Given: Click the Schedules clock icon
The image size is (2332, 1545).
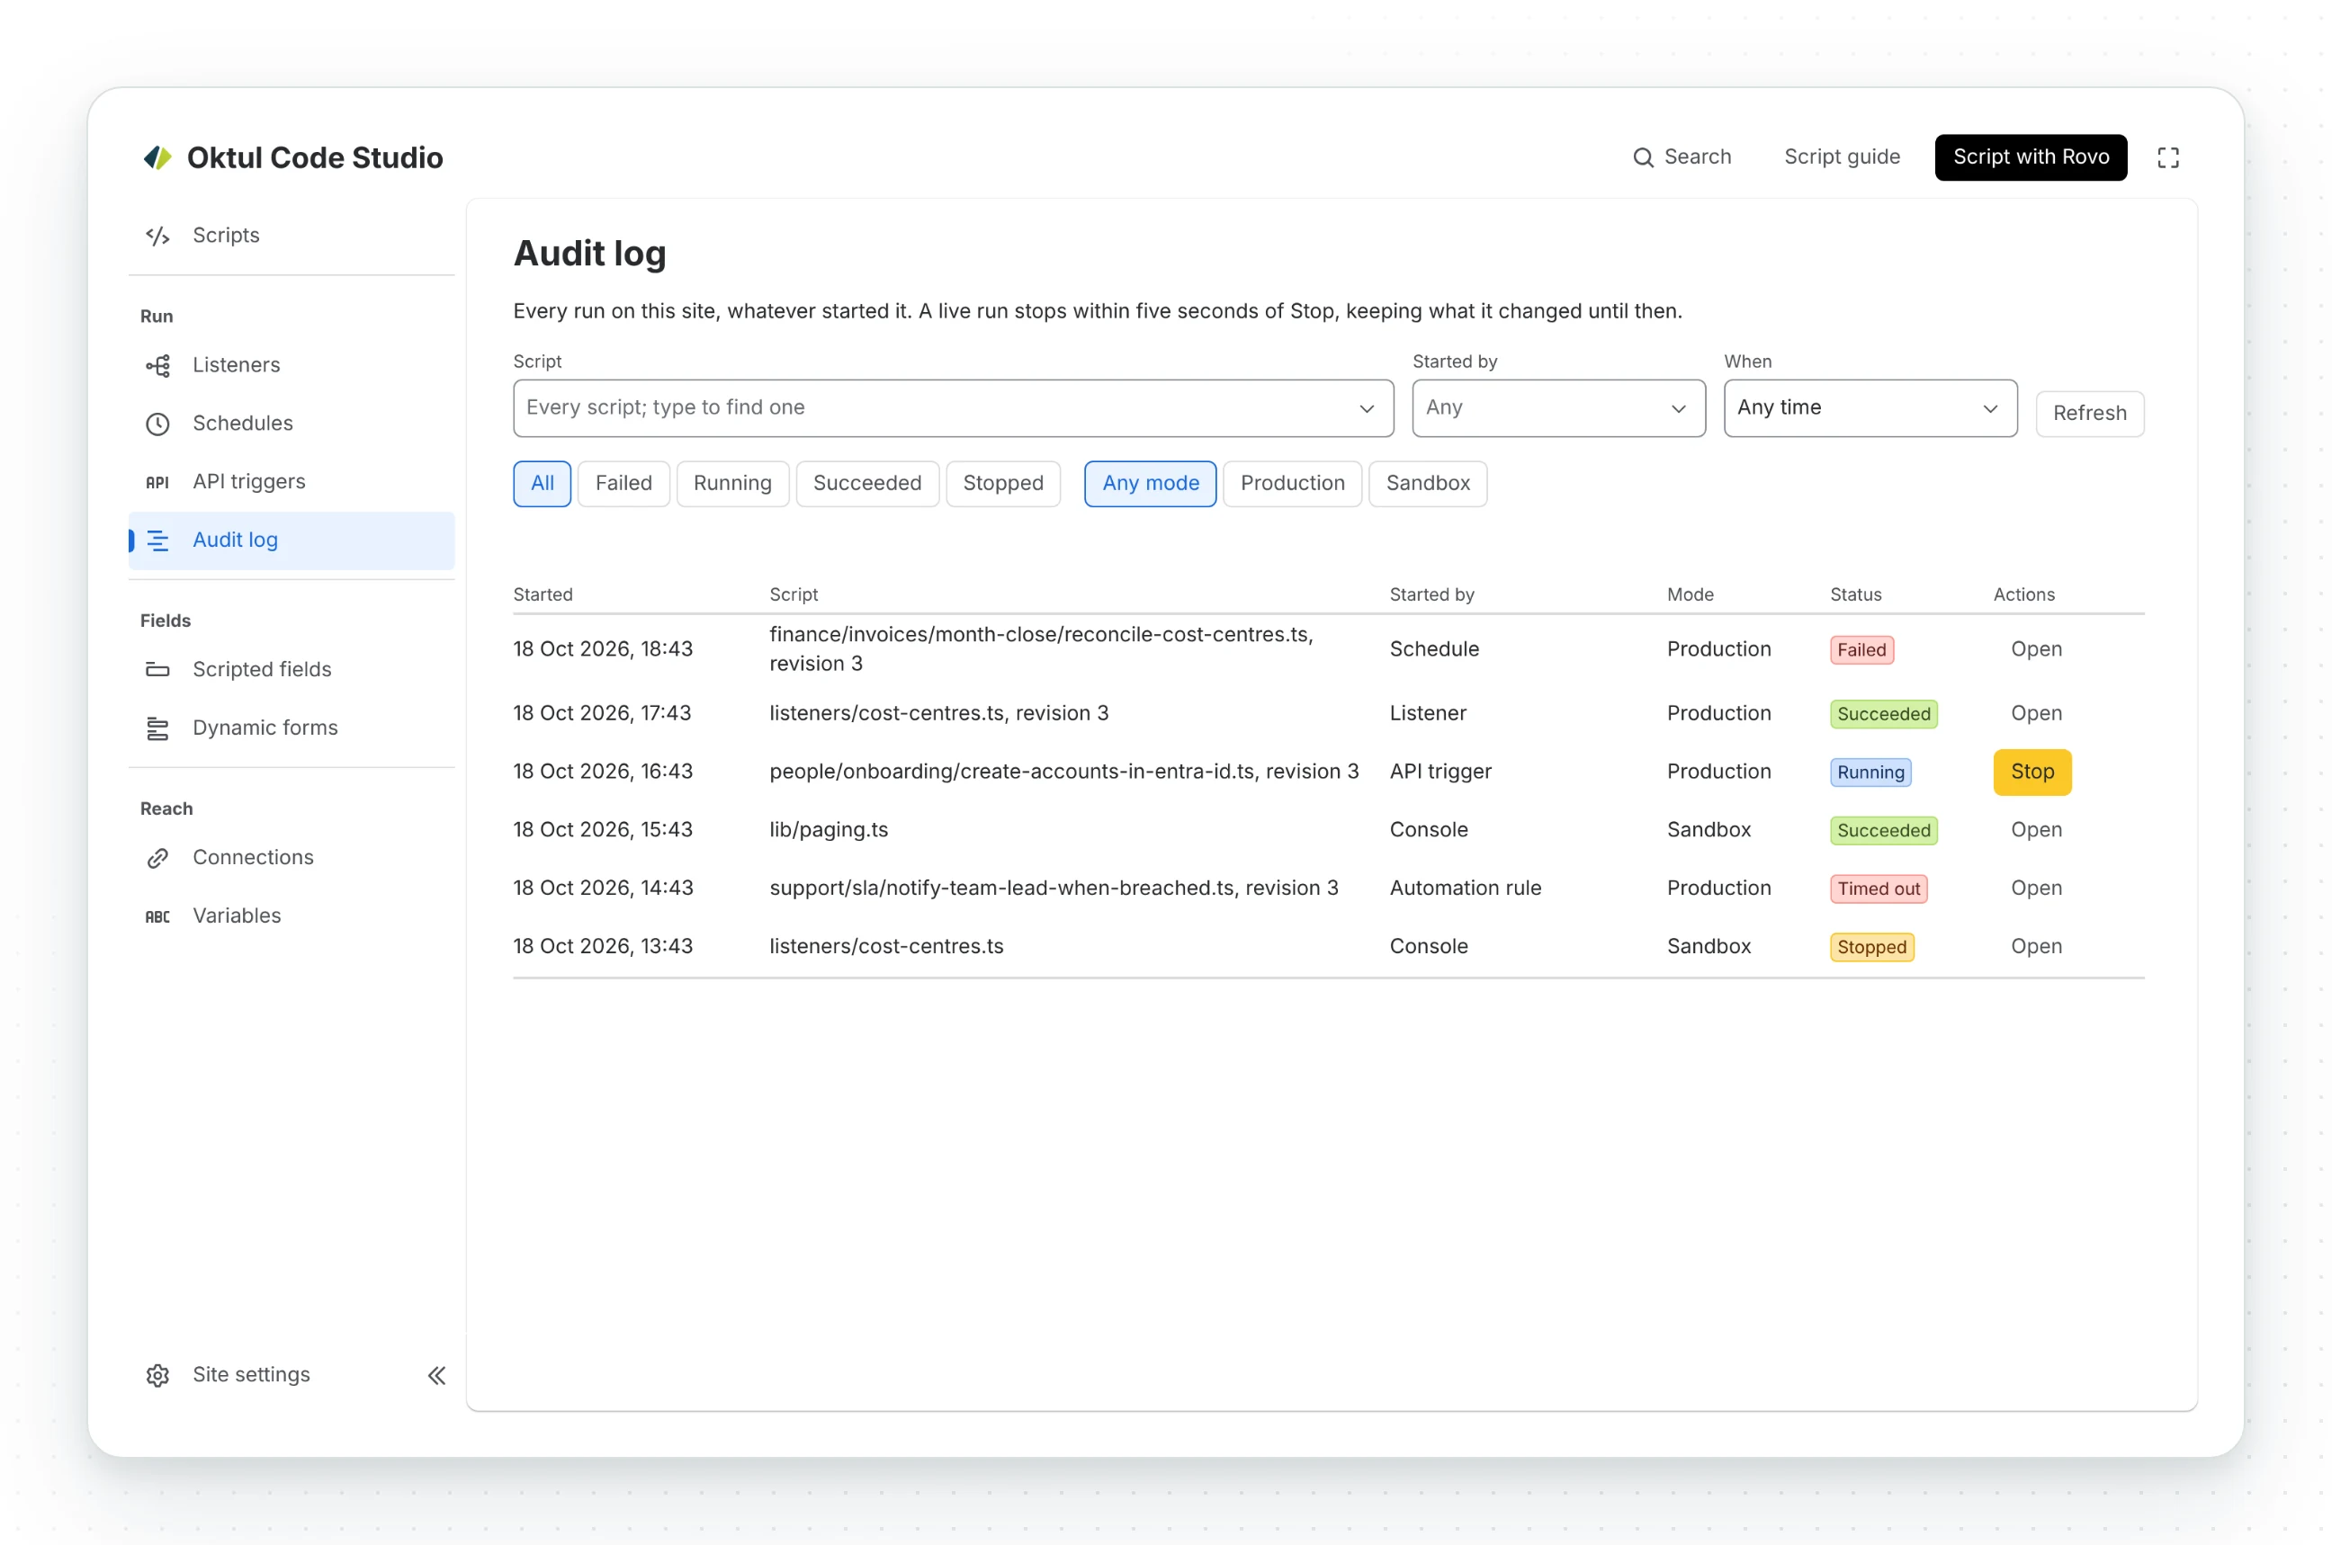Looking at the screenshot, I should pos(157,424).
